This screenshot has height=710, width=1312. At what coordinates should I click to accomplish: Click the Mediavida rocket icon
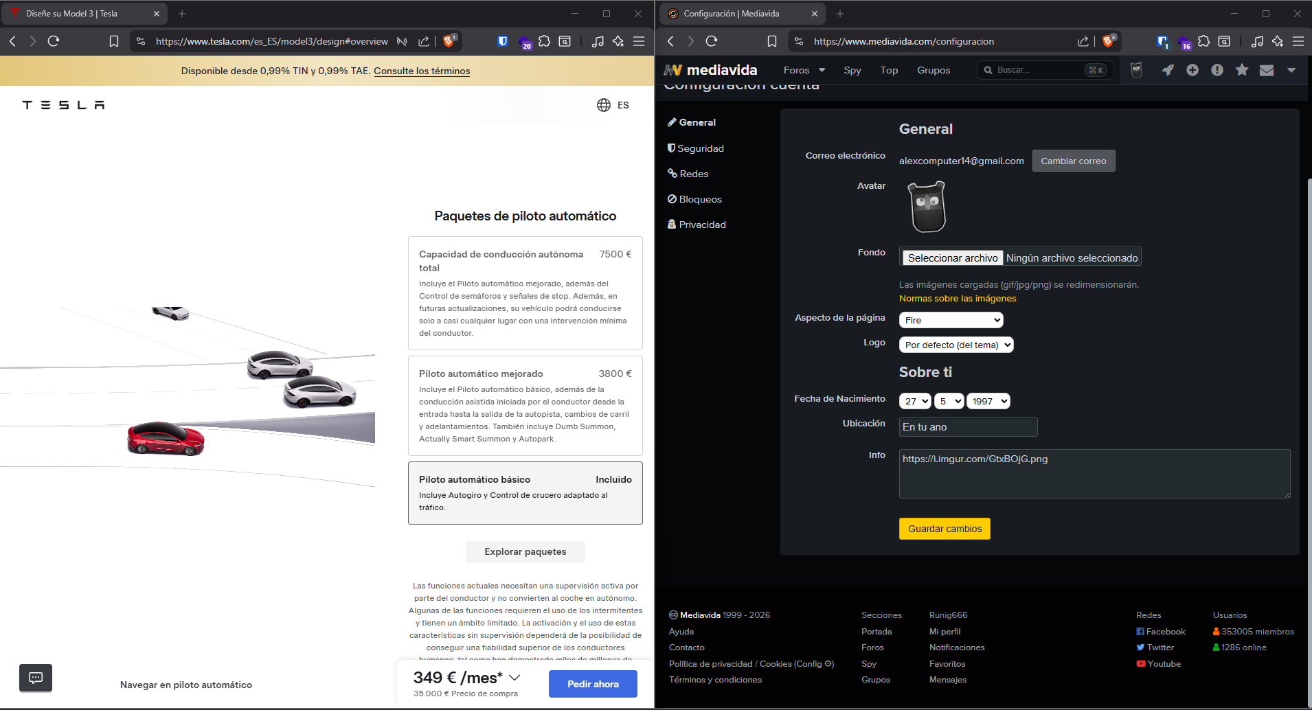coord(1168,70)
